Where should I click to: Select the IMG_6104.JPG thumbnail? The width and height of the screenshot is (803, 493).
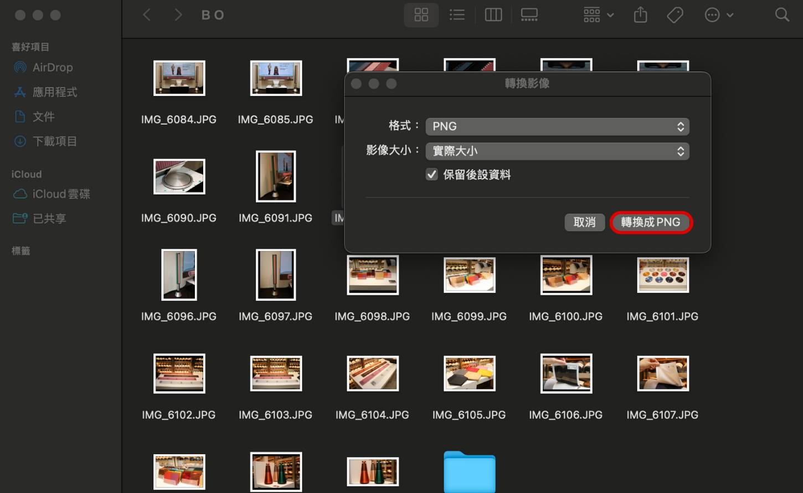click(373, 373)
